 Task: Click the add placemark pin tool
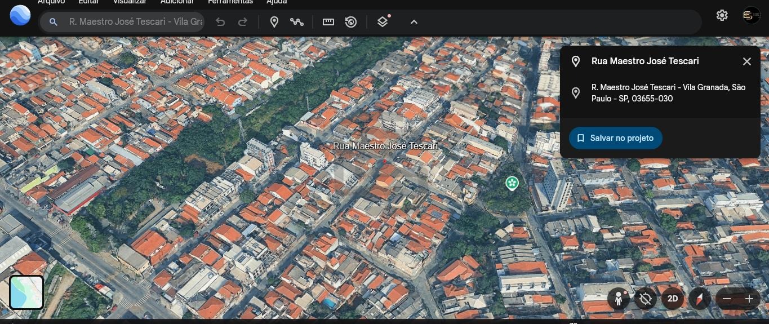(x=274, y=22)
